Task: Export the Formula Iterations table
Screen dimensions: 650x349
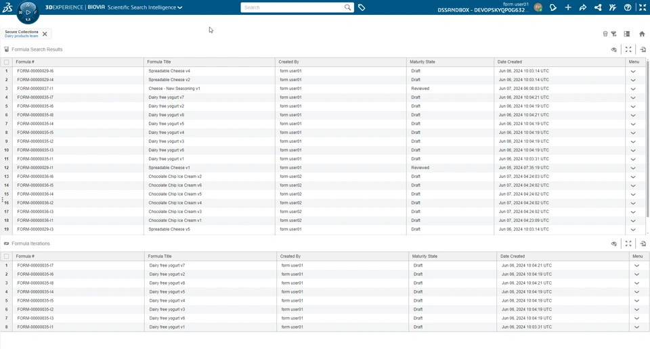Action: [x=643, y=243]
